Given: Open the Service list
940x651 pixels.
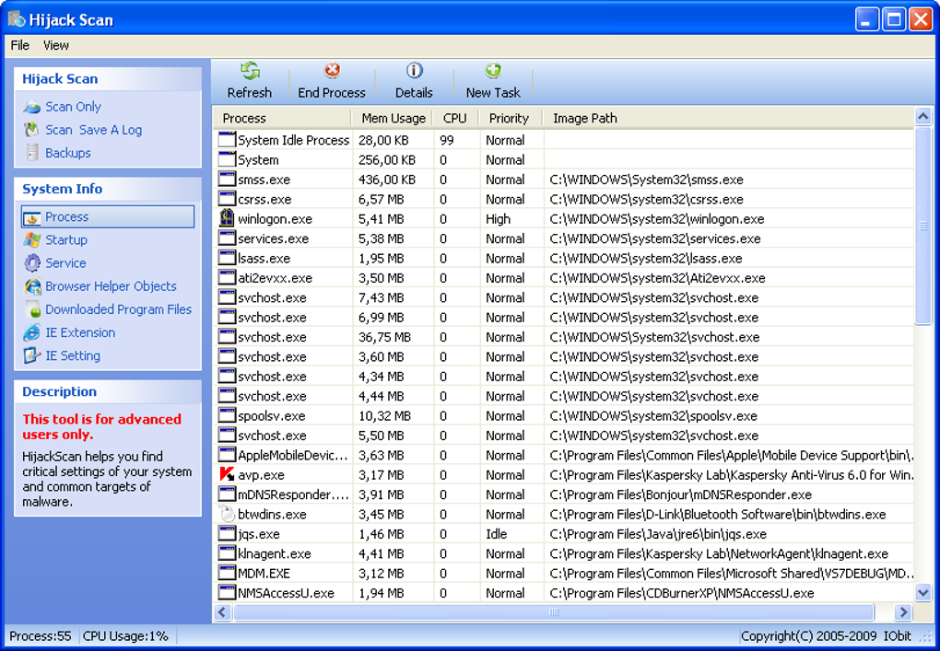Looking at the screenshot, I should click(x=65, y=263).
